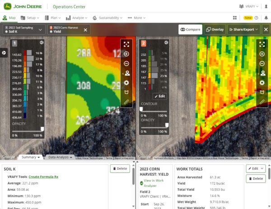Click the New badge button

(x=248, y=18)
